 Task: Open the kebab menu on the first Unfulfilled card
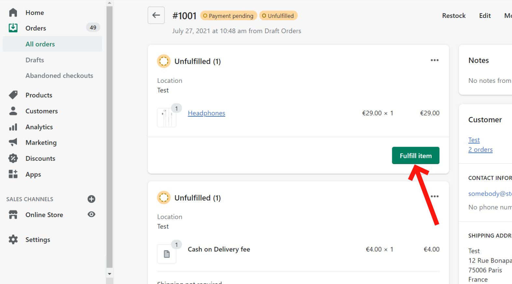pos(435,60)
